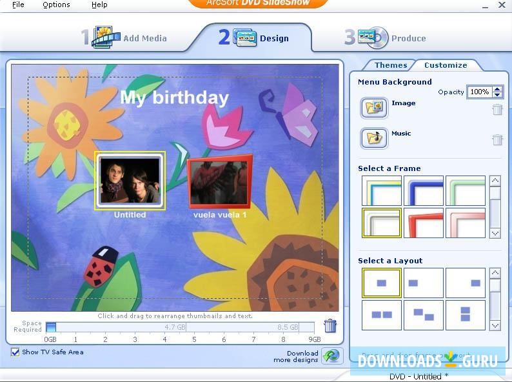Screen dimensions: 512x382
Task: Choose the two side-by-side thumbnails layout
Action: click(x=381, y=315)
